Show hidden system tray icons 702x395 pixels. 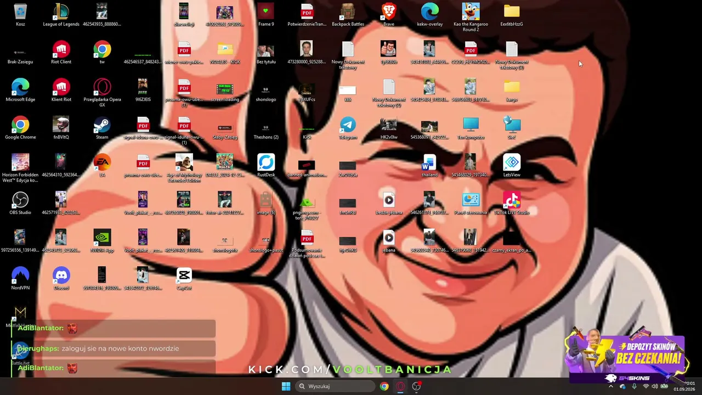(x=611, y=386)
